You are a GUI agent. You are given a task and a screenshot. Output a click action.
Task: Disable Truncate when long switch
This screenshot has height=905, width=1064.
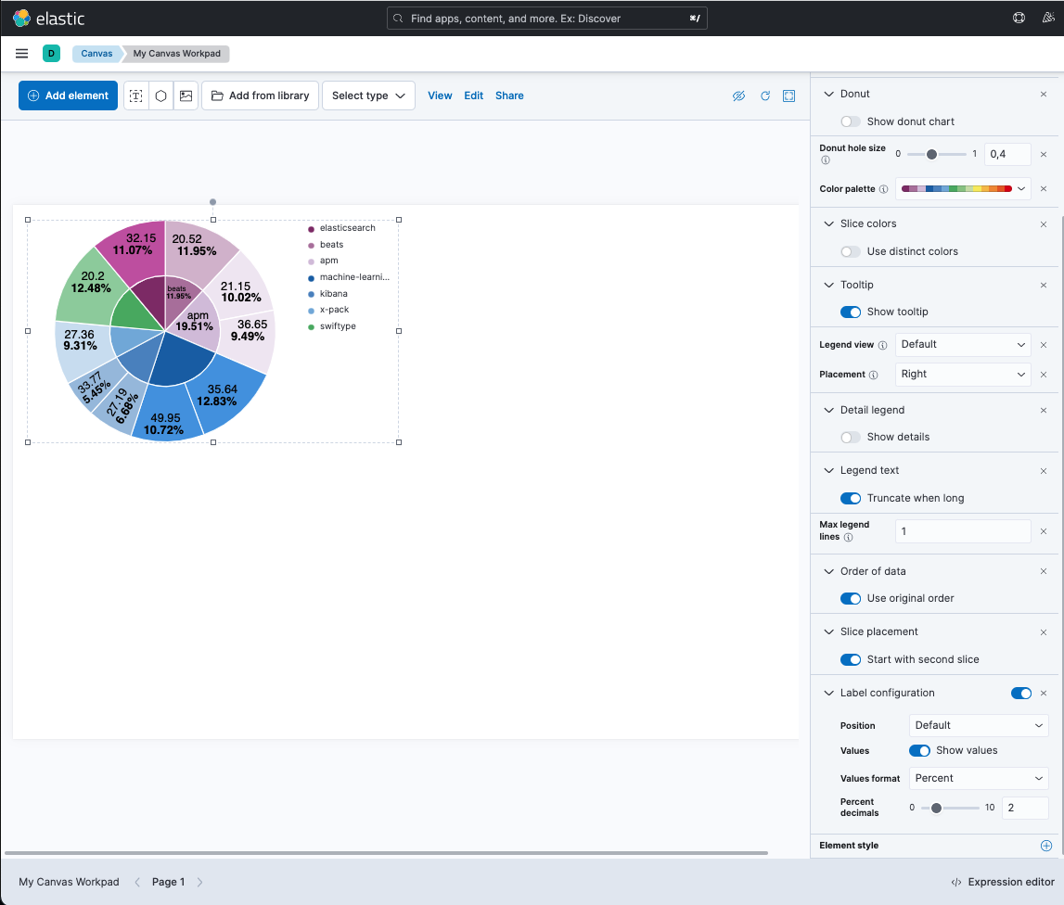[x=851, y=498]
